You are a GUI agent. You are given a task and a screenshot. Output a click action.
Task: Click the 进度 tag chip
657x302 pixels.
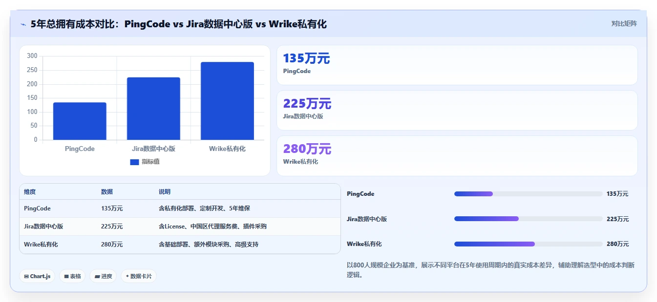pyautogui.click(x=103, y=276)
